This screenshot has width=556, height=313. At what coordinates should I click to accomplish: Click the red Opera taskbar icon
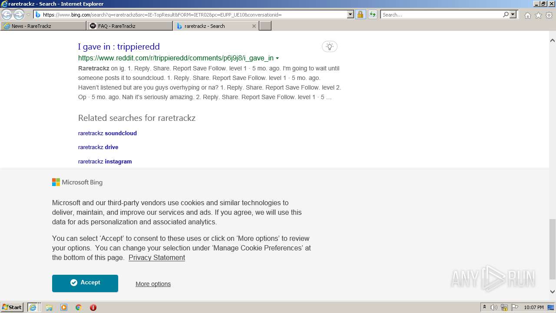(x=93, y=307)
